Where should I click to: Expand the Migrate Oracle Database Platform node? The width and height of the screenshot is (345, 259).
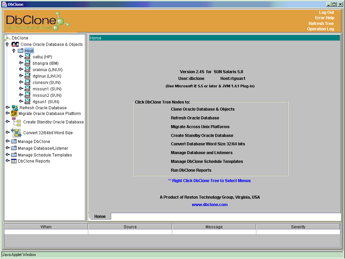7,113
